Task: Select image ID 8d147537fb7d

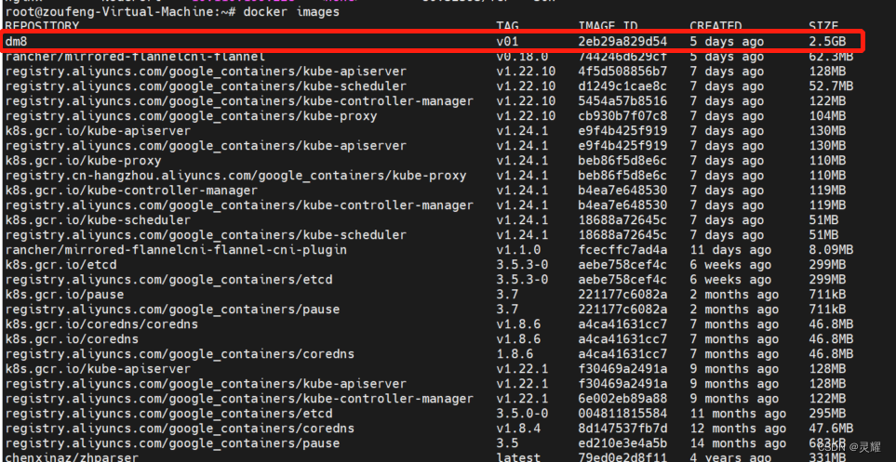Action: pos(622,428)
